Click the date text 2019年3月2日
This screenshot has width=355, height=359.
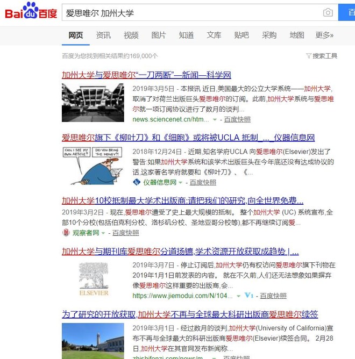coord(83,212)
